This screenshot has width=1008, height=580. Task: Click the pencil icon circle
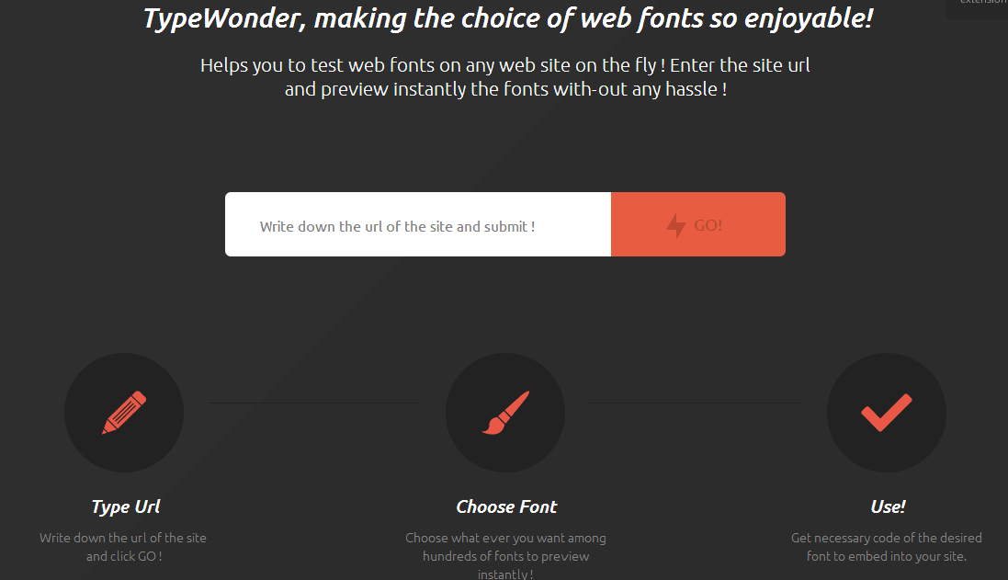pyautogui.click(x=124, y=413)
